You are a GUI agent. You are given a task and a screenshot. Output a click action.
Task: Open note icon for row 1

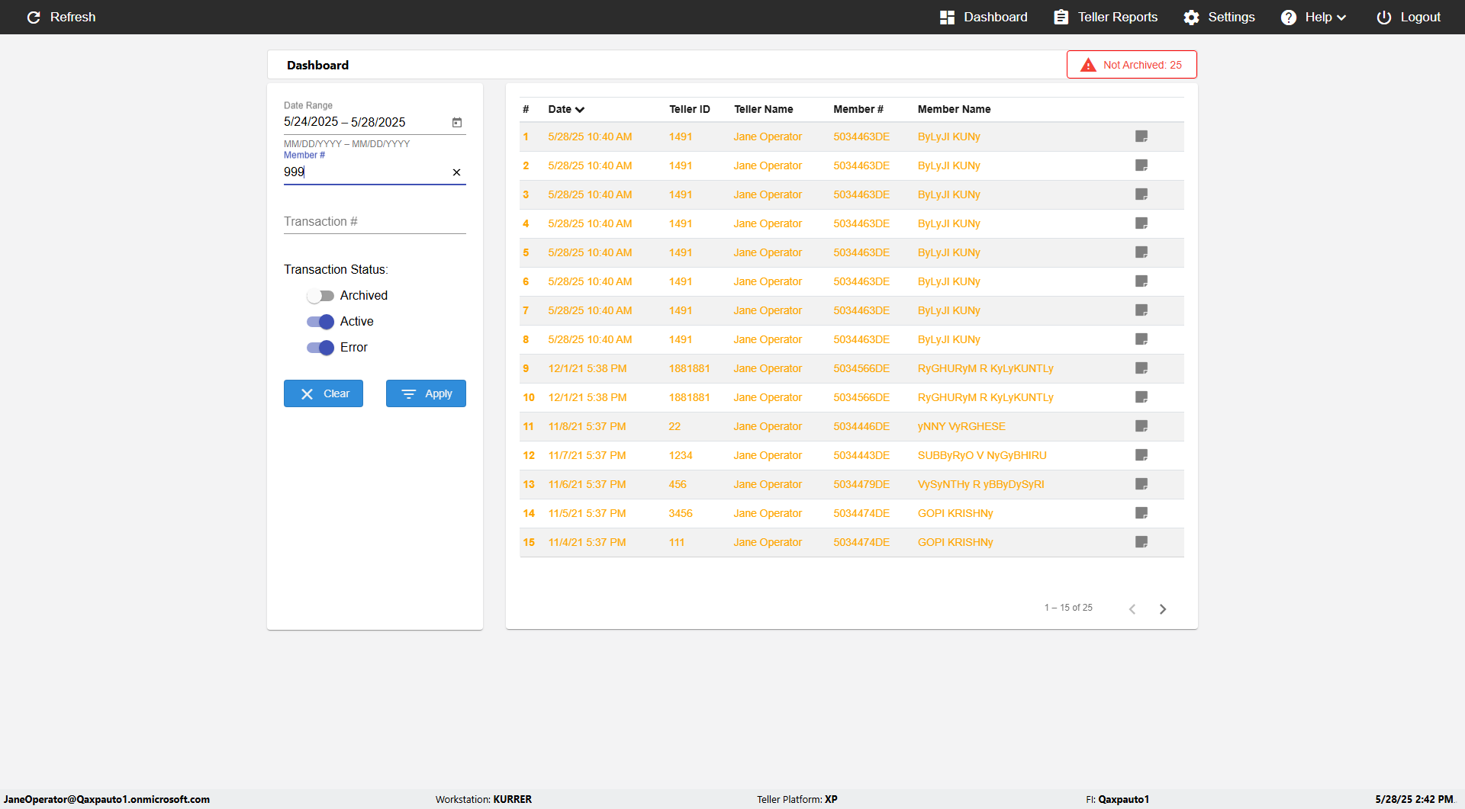coord(1141,136)
